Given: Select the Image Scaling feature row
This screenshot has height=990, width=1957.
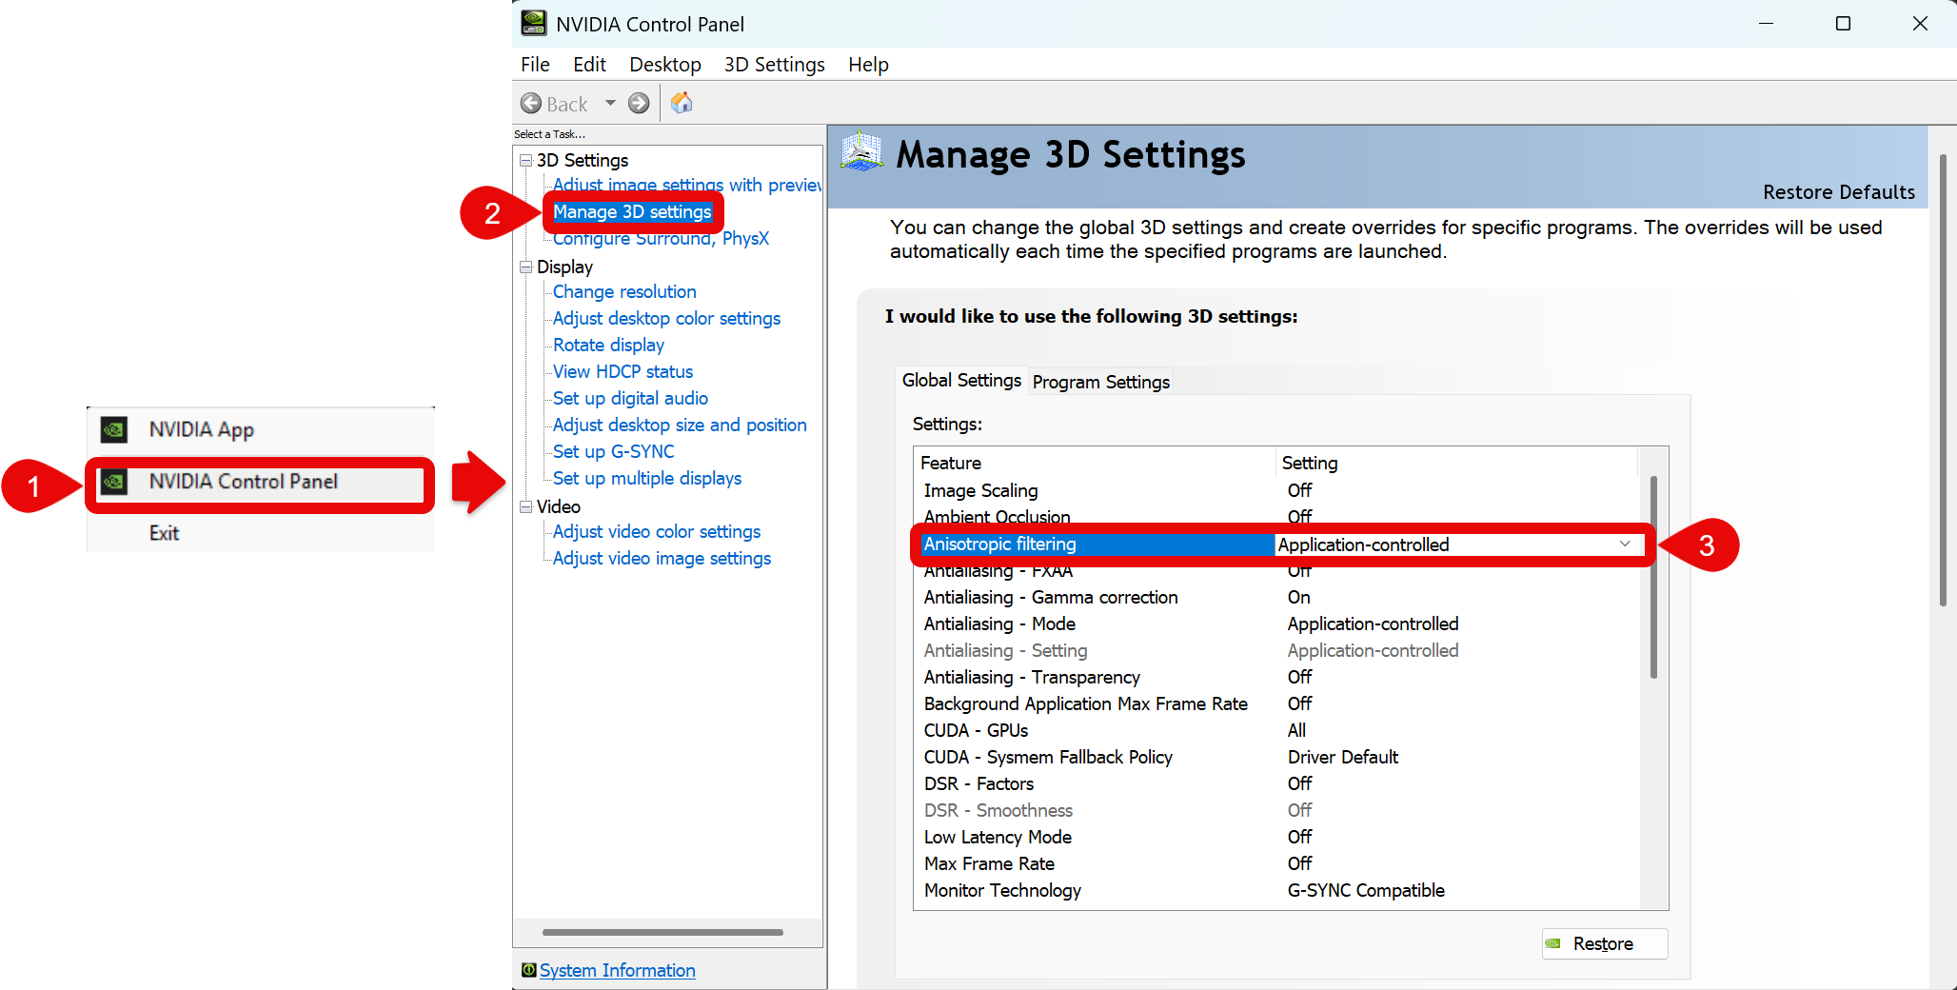Looking at the screenshot, I should click(x=1276, y=490).
